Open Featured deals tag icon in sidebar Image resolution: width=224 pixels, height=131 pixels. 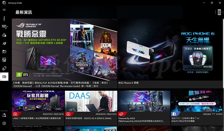coord(4,68)
